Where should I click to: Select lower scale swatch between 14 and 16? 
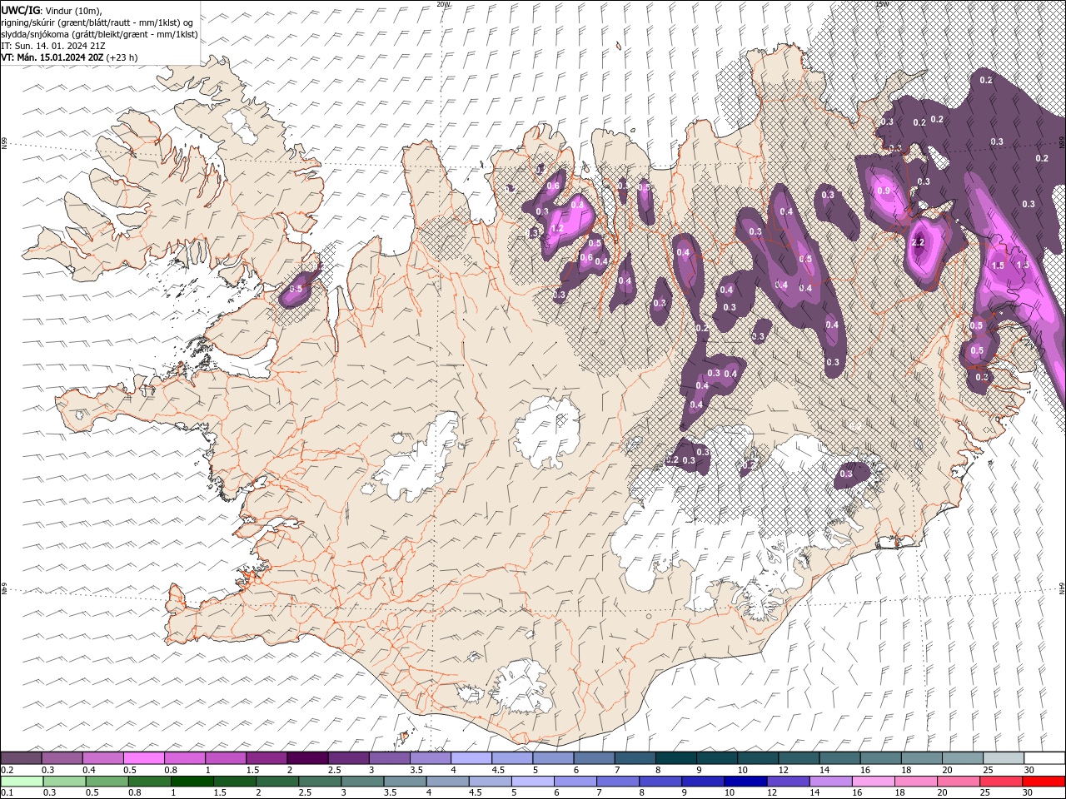pyautogui.click(x=830, y=782)
